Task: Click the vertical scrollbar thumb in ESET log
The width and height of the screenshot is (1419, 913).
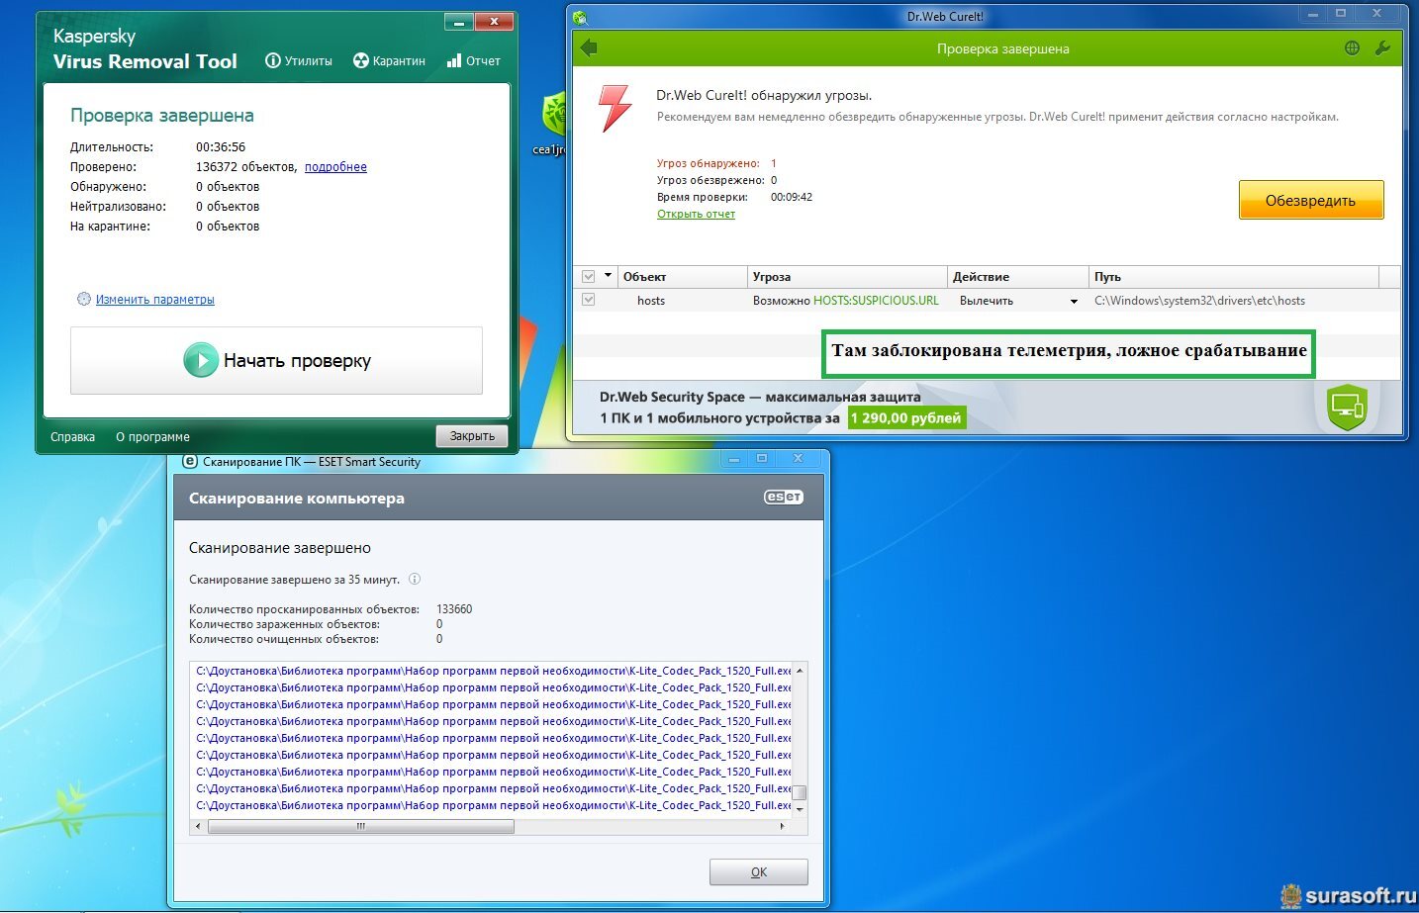Action: pyautogui.click(x=800, y=792)
